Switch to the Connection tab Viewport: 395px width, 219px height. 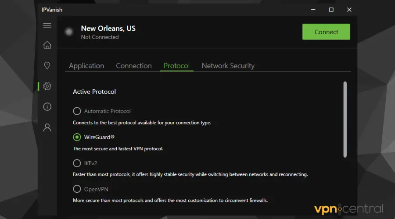[x=134, y=66]
